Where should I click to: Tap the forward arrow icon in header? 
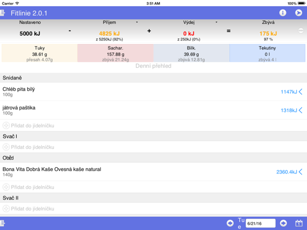point(299,13)
